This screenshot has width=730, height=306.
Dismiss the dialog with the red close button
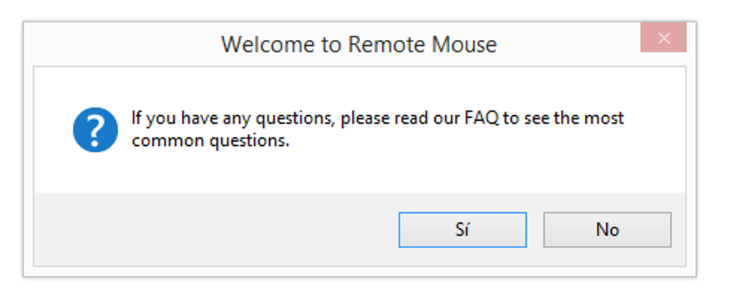point(663,38)
